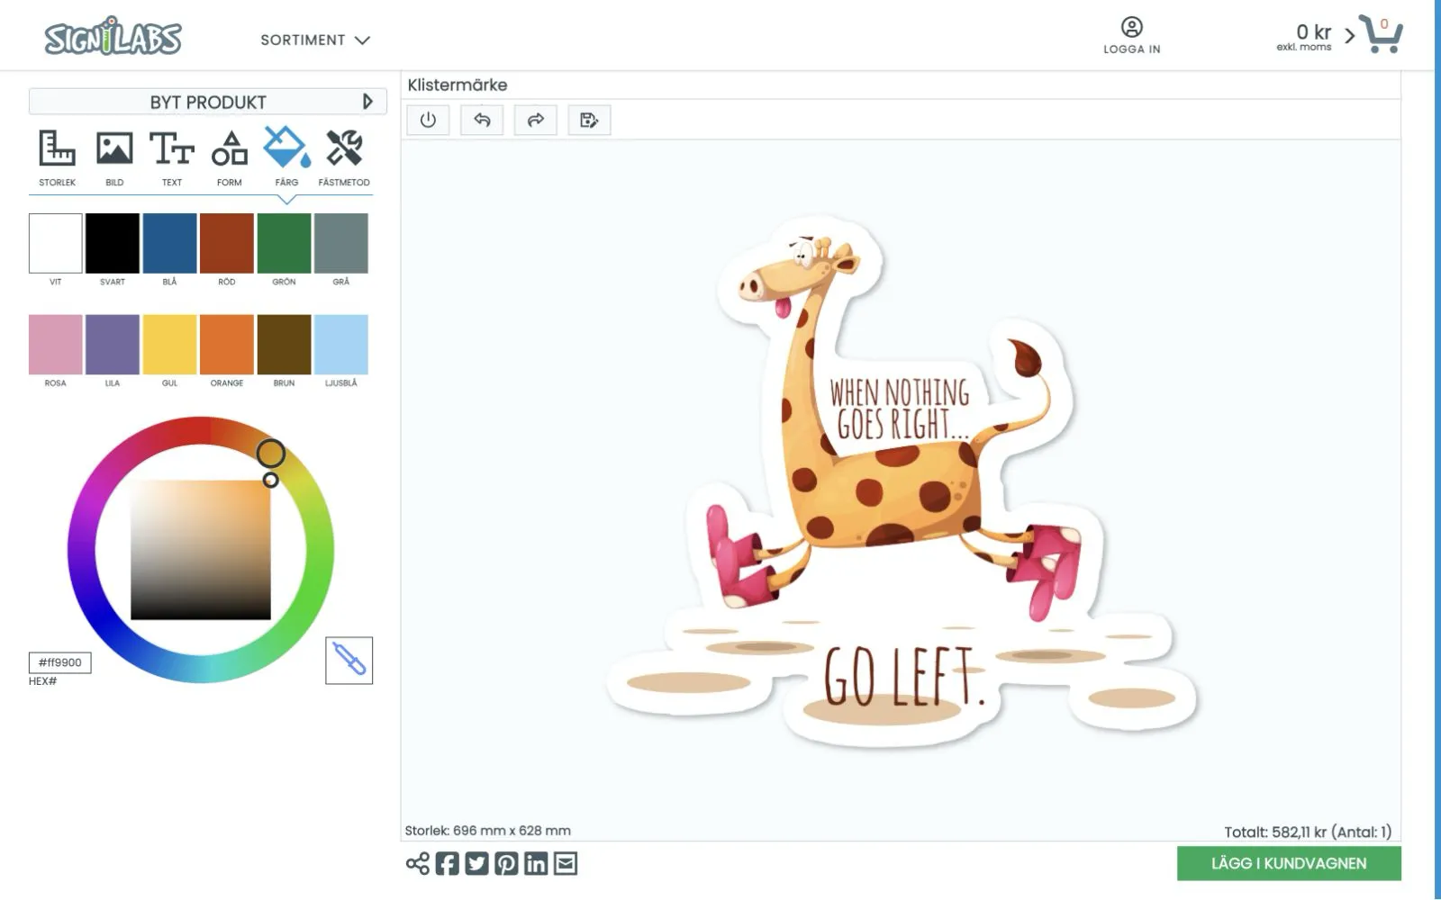Click the Totalt 582,11 kr price text
1441x900 pixels.
[x=1308, y=832]
